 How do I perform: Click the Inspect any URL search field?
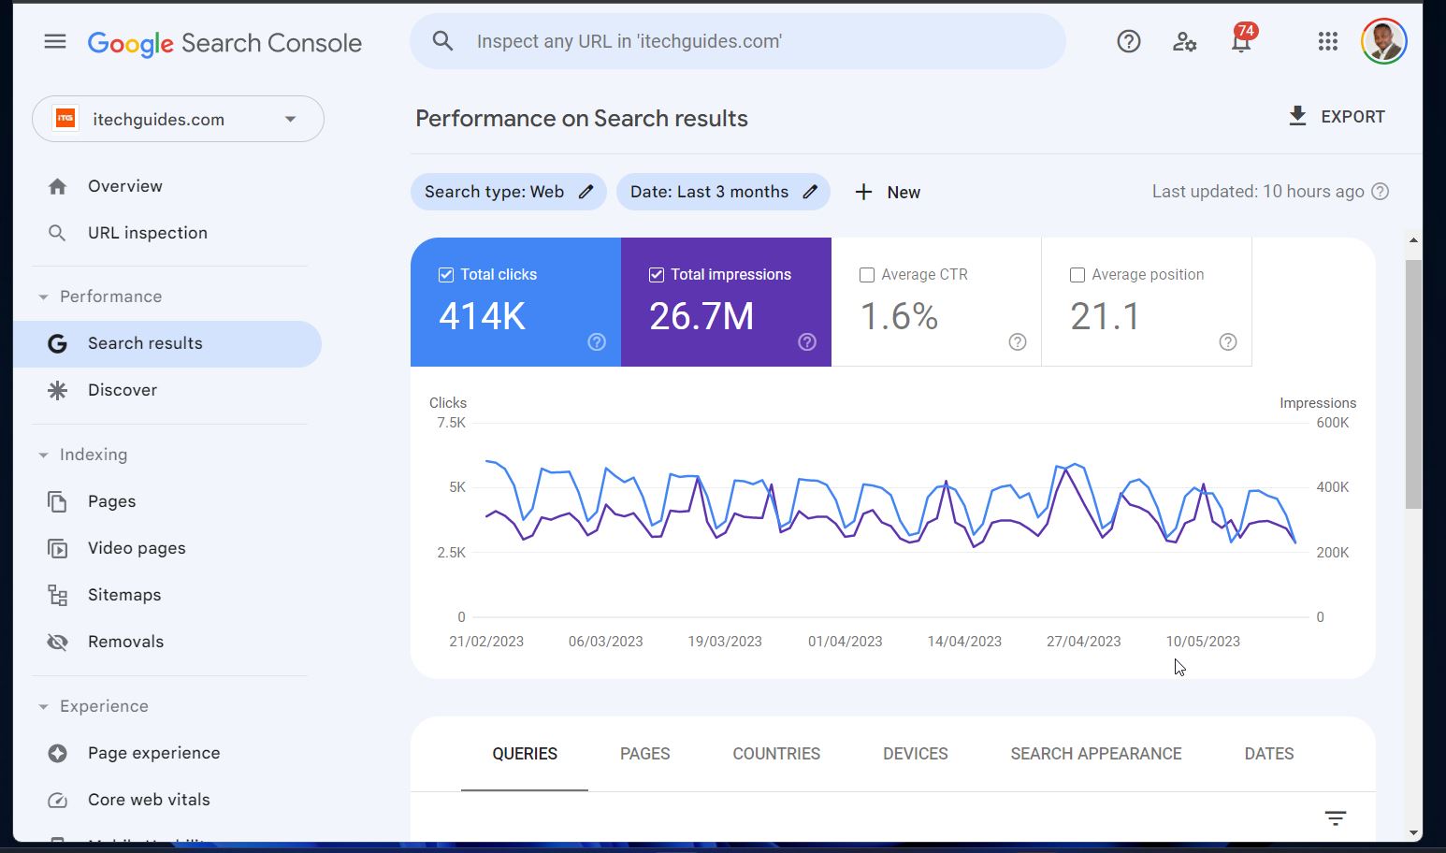click(x=738, y=41)
